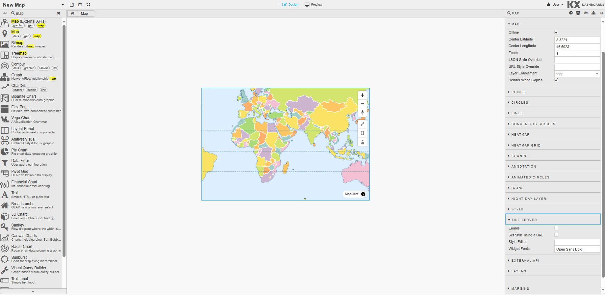Viewport: 605px width, 295px height.
Task: Click the map zoom out minus button
Action: (x=362, y=104)
